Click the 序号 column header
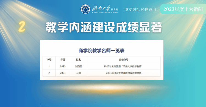 49,60
